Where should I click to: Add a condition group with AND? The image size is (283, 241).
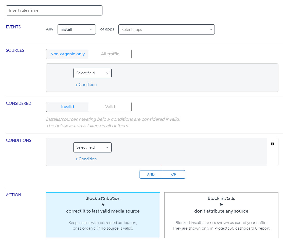pyautogui.click(x=151, y=175)
